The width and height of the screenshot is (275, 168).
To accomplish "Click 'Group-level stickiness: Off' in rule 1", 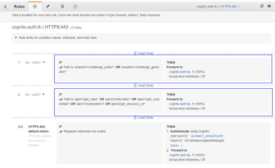I will (187, 77).
